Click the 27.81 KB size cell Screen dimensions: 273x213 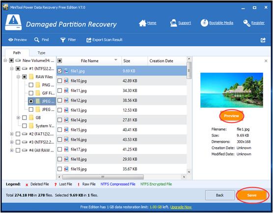(x=130, y=120)
